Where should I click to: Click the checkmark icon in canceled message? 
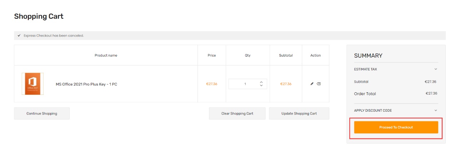[x=19, y=35]
